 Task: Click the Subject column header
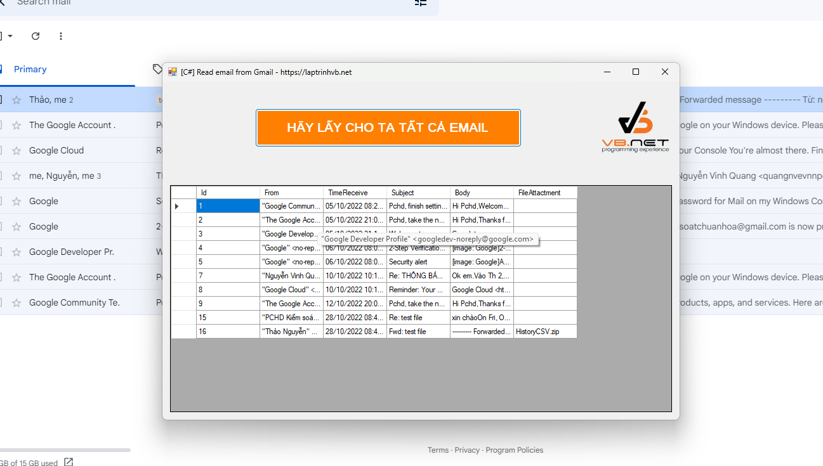(418, 192)
